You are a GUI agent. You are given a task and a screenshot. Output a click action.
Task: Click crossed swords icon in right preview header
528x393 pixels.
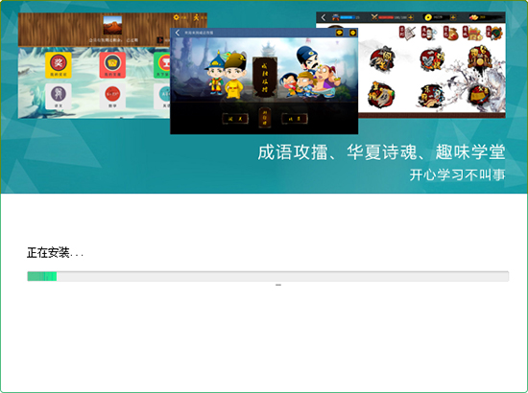click(x=374, y=17)
